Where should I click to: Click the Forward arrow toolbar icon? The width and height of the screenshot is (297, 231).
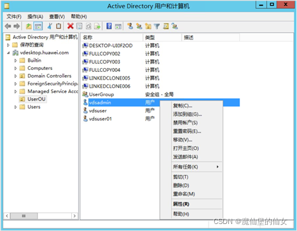(17, 26)
